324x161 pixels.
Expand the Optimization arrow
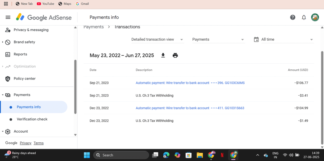point(2,66)
